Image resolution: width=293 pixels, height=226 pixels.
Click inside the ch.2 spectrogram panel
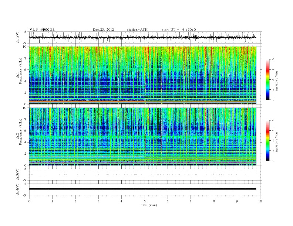142,137
